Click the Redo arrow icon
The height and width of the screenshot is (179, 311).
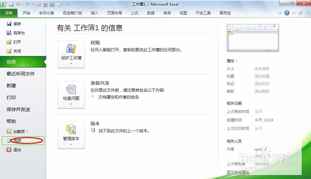coord(28,4)
